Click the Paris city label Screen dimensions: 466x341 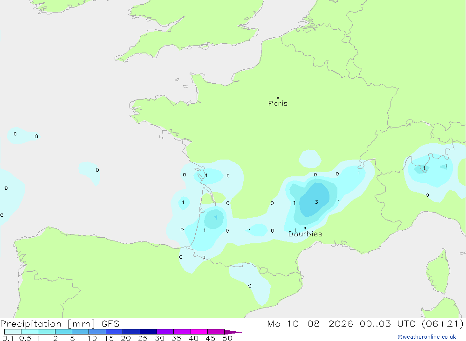click(x=278, y=103)
